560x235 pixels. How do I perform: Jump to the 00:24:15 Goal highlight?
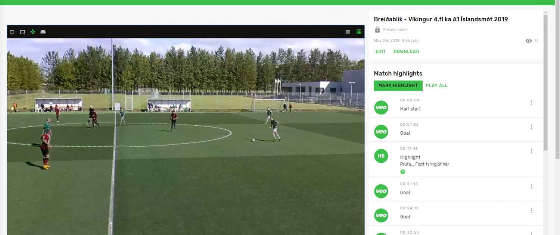coord(456,213)
